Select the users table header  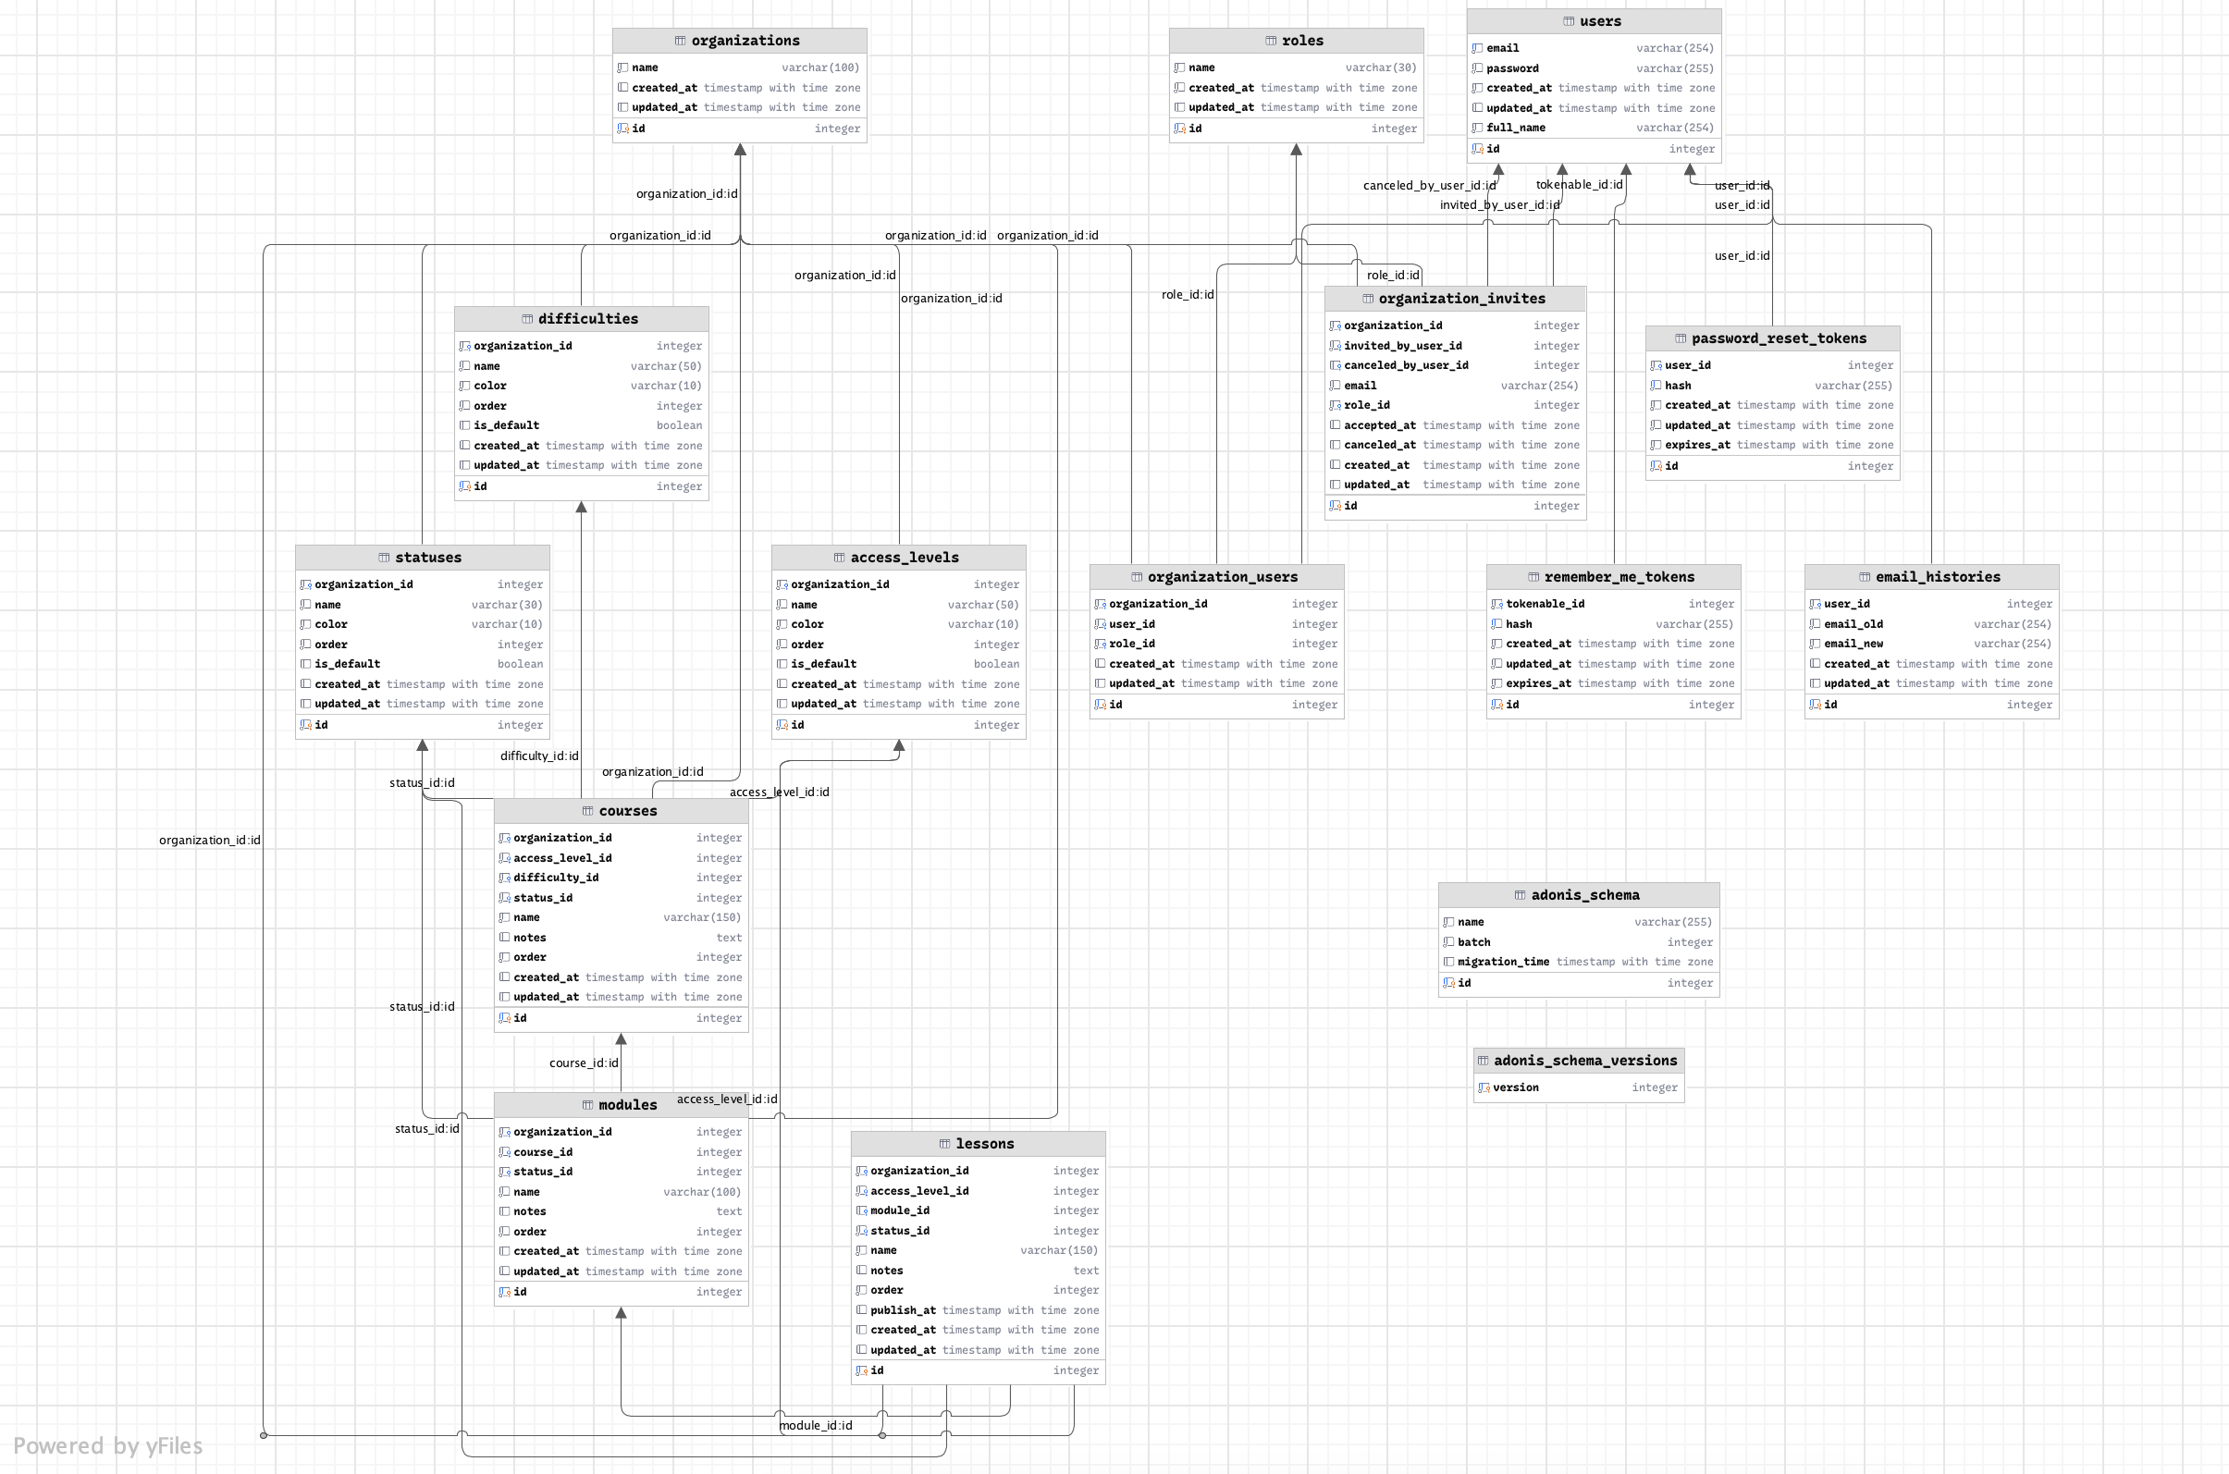(x=1595, y=20)
